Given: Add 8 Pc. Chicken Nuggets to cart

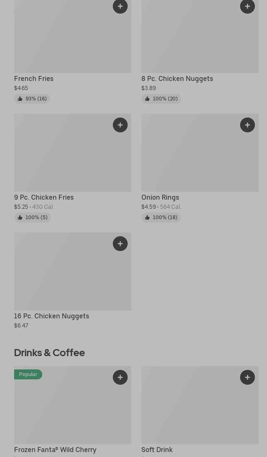Looking at the screenshot, I should pos(248,6).
